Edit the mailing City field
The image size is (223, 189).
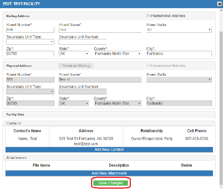(179, 54)
